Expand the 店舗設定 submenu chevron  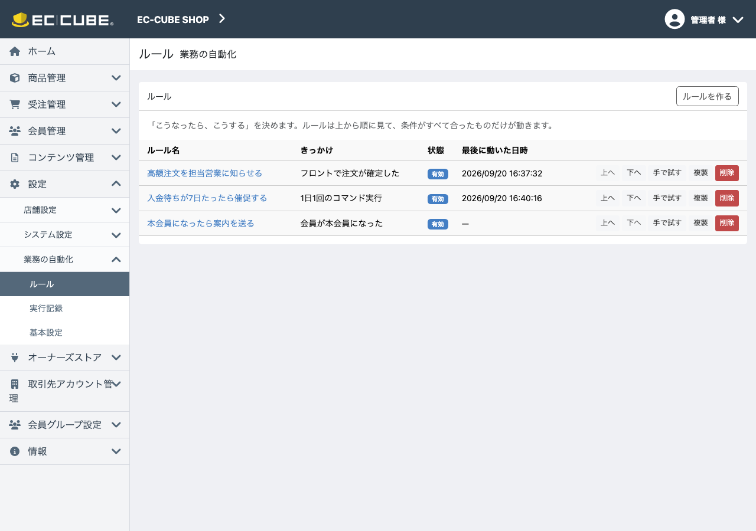coord(116,210)
